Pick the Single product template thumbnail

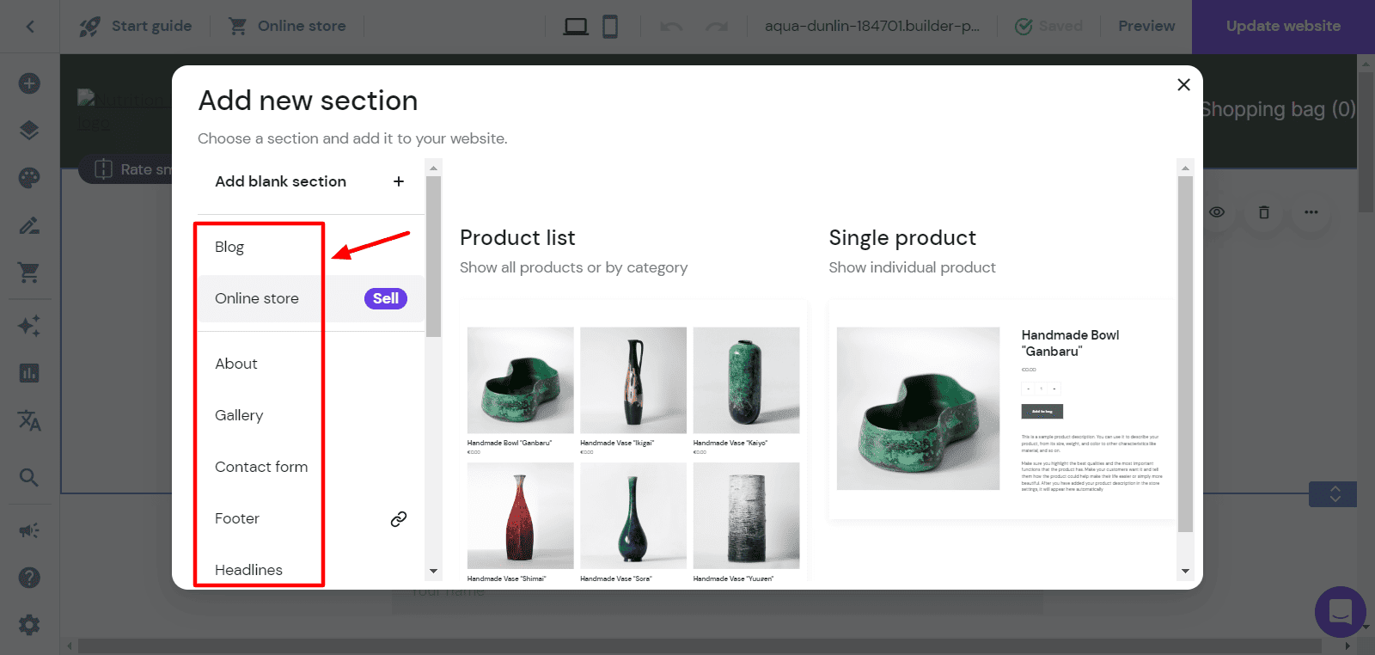tap(1001, 410)
